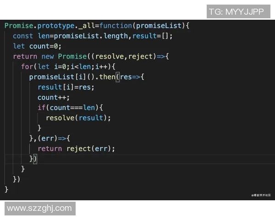Click the www.szzghj.com watermark link

click(x=40, y=209)
